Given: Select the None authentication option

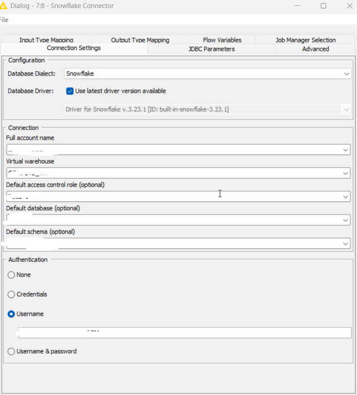Looking at the screenshot, I should (11, 275).
